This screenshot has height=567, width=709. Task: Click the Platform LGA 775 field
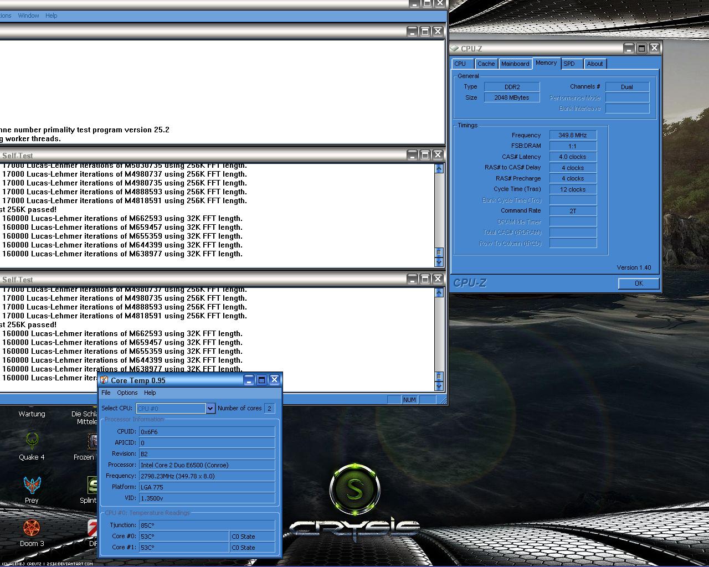pyautogui.click(x=207, y=487)
